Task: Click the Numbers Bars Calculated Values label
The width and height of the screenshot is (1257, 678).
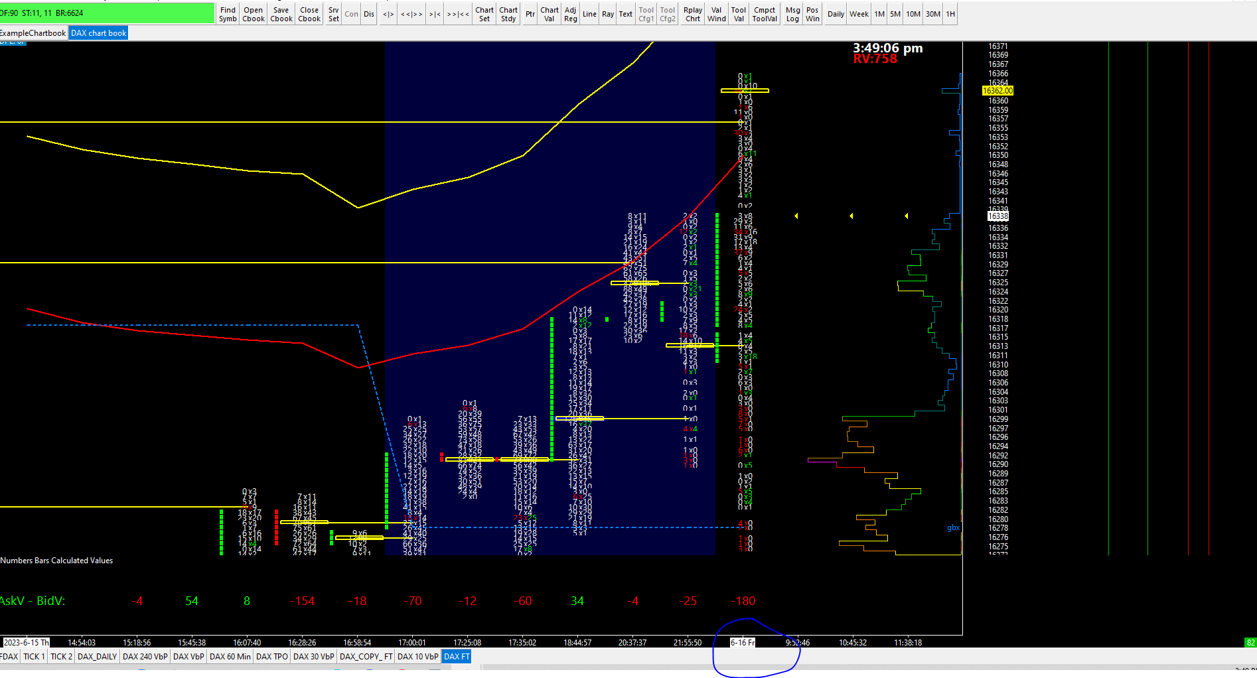Action: (x=56, y=561)
